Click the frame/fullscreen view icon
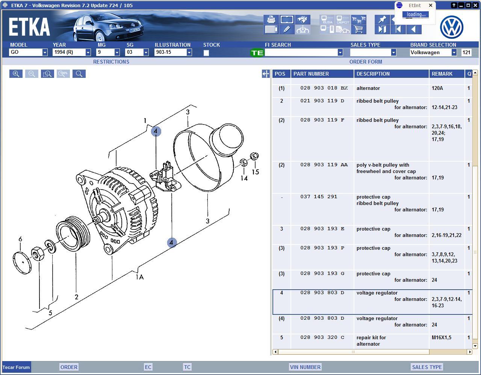 (287, 20)
